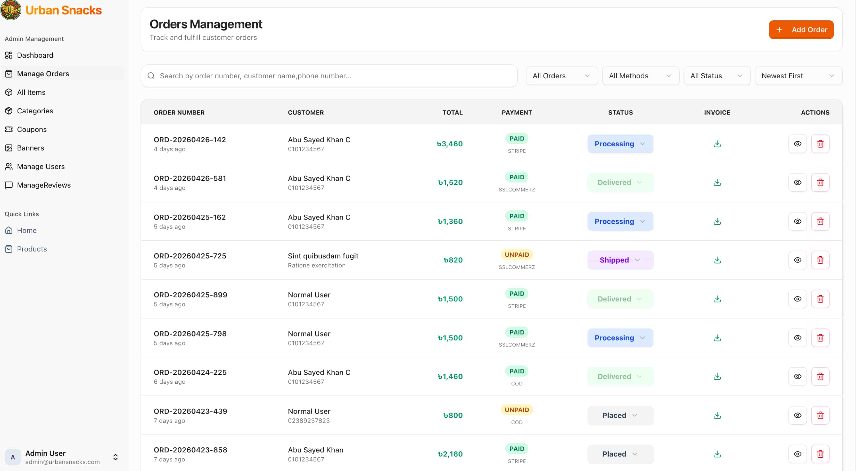Open All Items in sidebar
The image size is (856, 471).
click(x=63, y=92)
